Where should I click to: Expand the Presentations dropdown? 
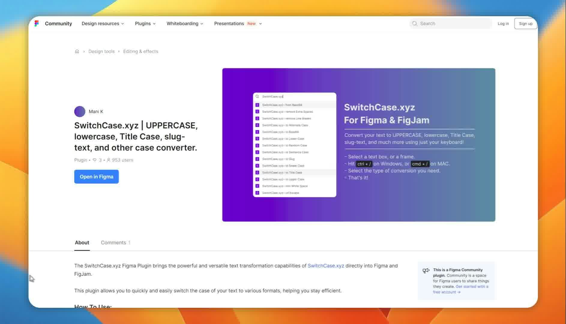238,23
